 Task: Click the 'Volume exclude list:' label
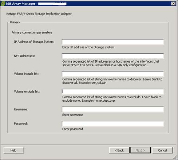(x=27, y=91)
